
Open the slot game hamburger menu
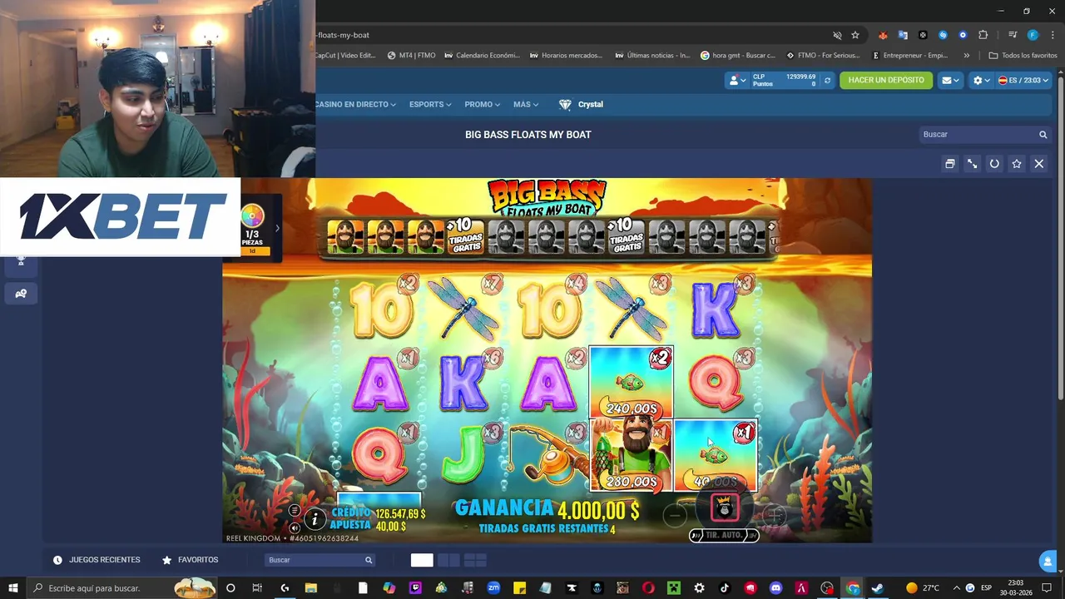coord(294,510)
